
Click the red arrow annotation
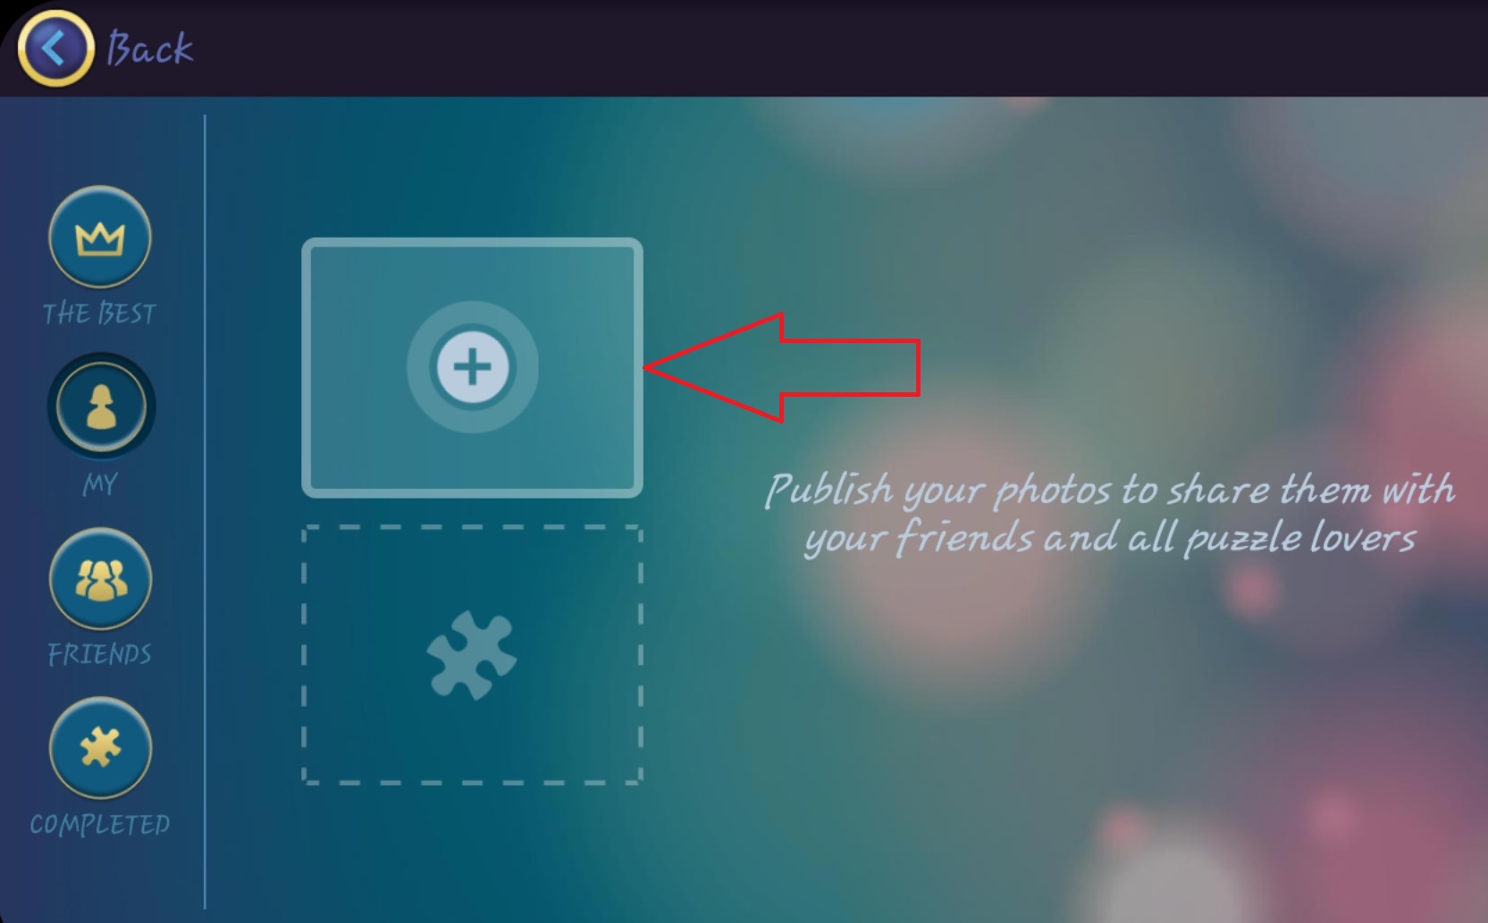point(782,367)
